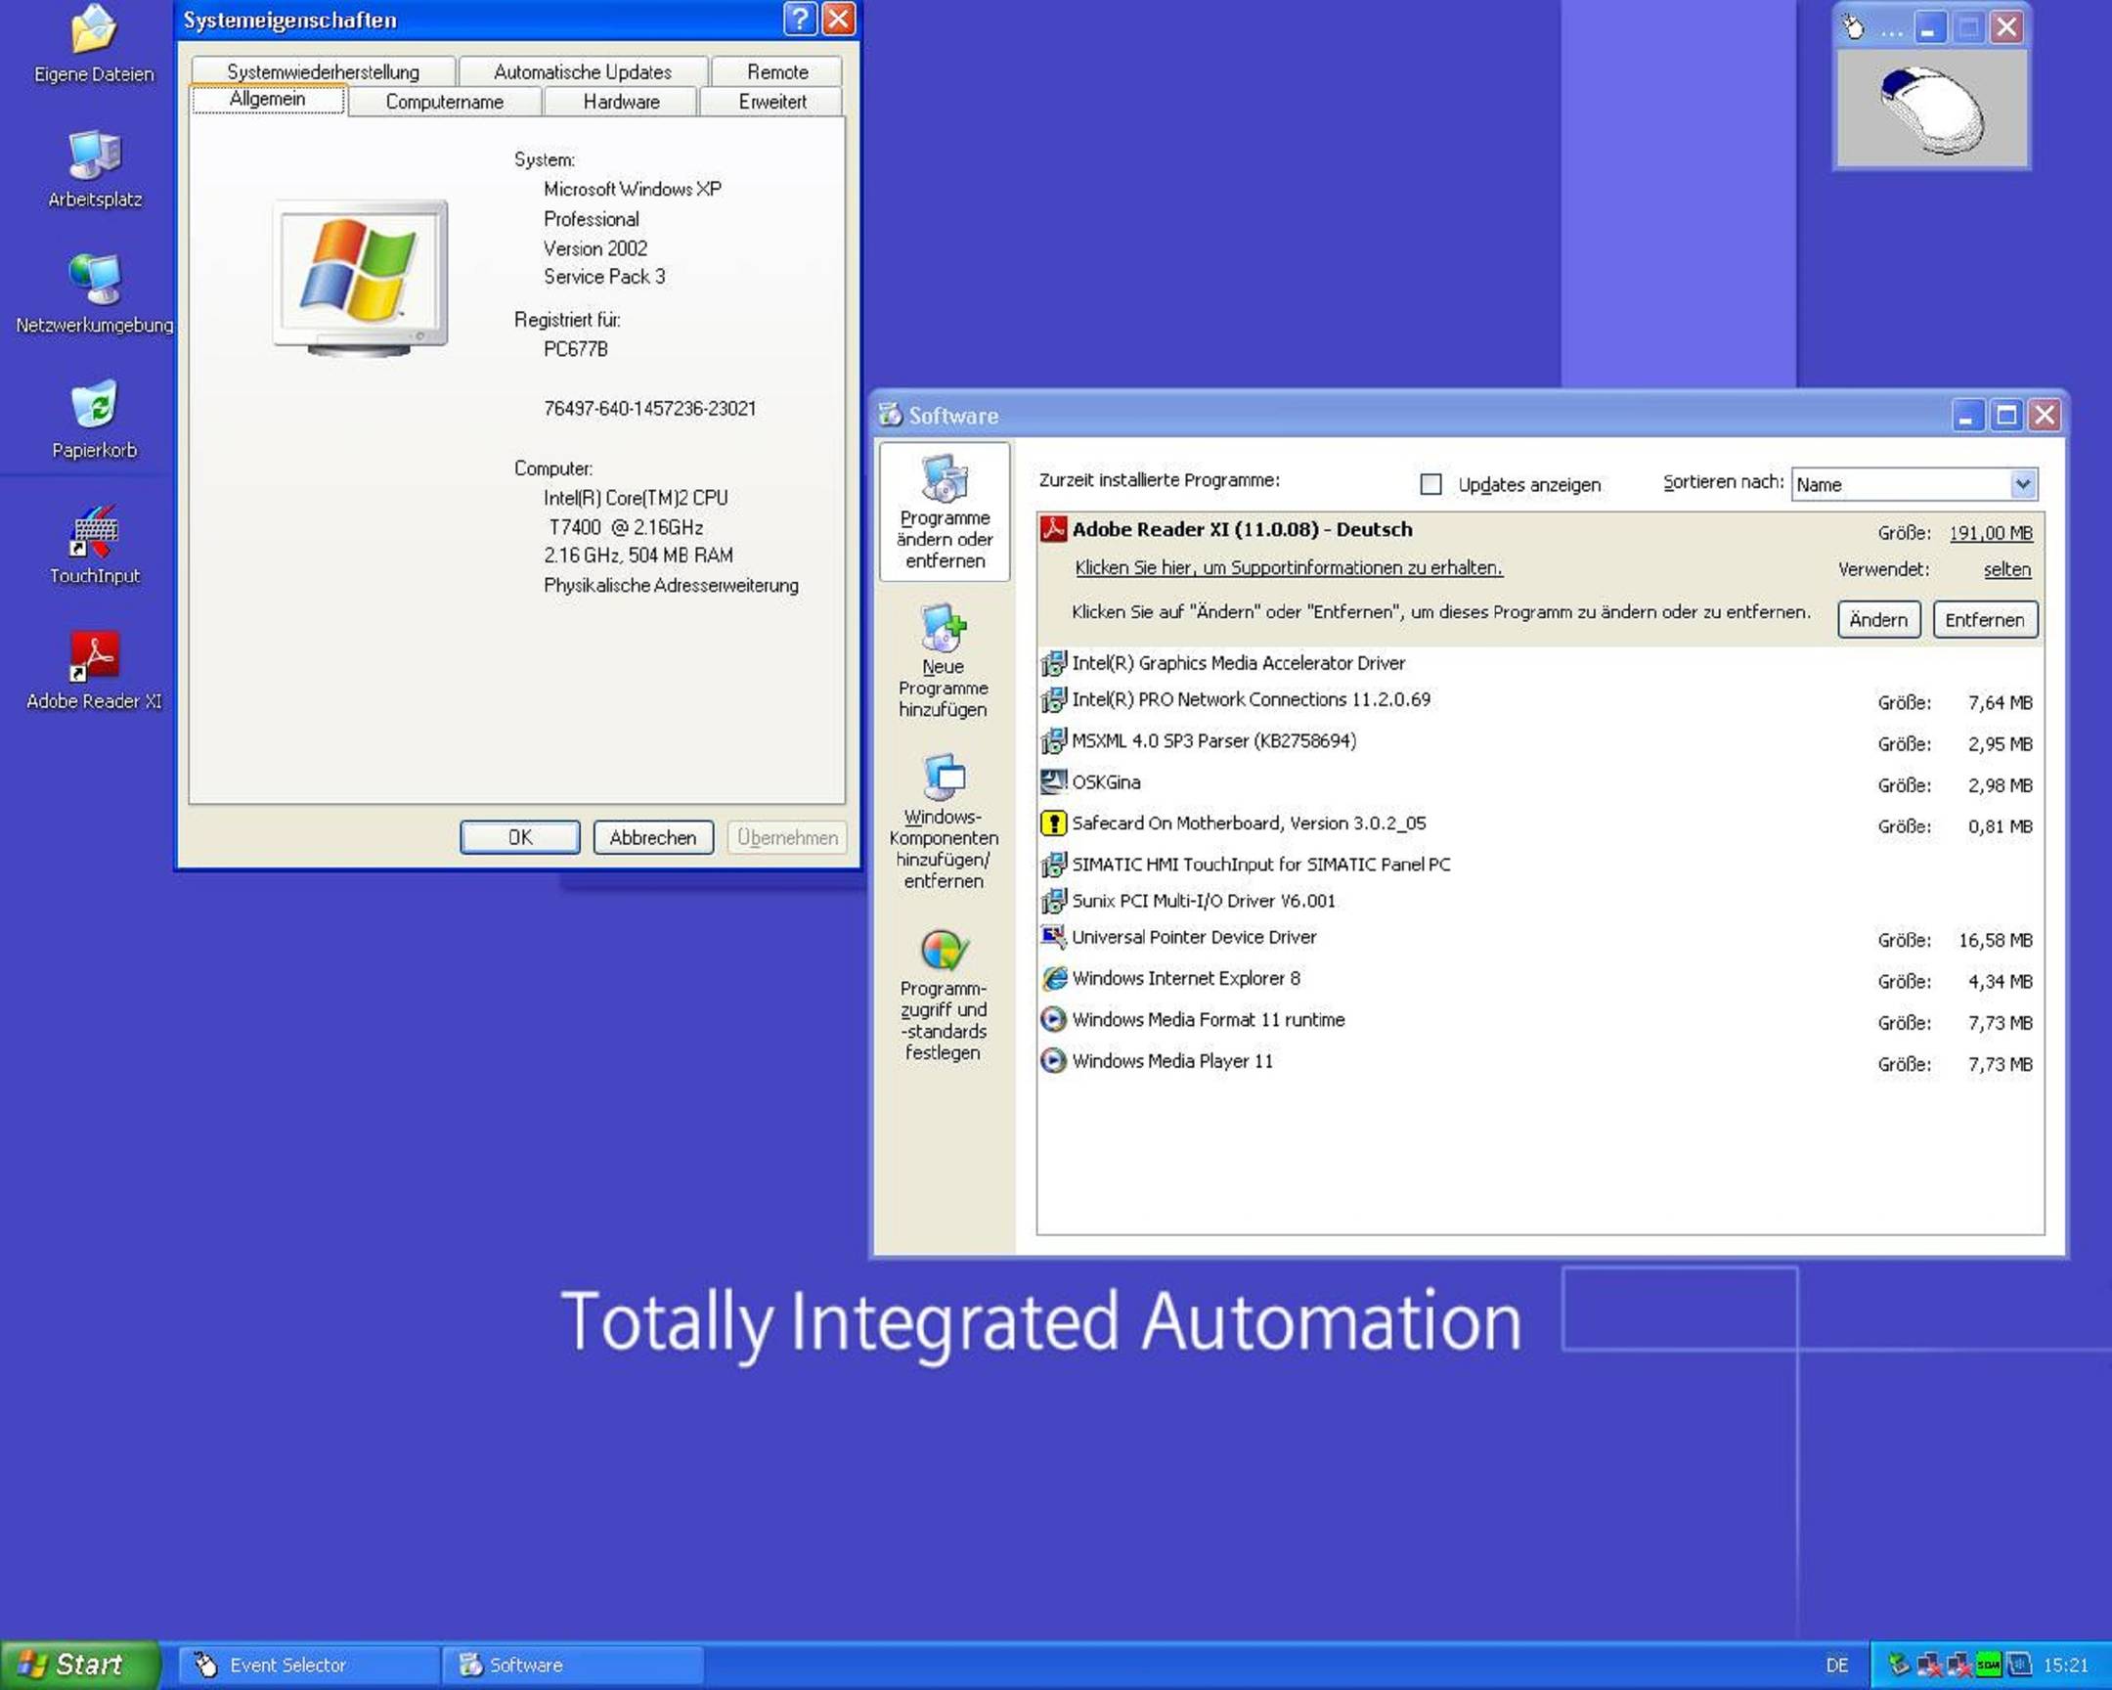Select the 'Universal Pointer Device Driver' text

point(1194,937)
